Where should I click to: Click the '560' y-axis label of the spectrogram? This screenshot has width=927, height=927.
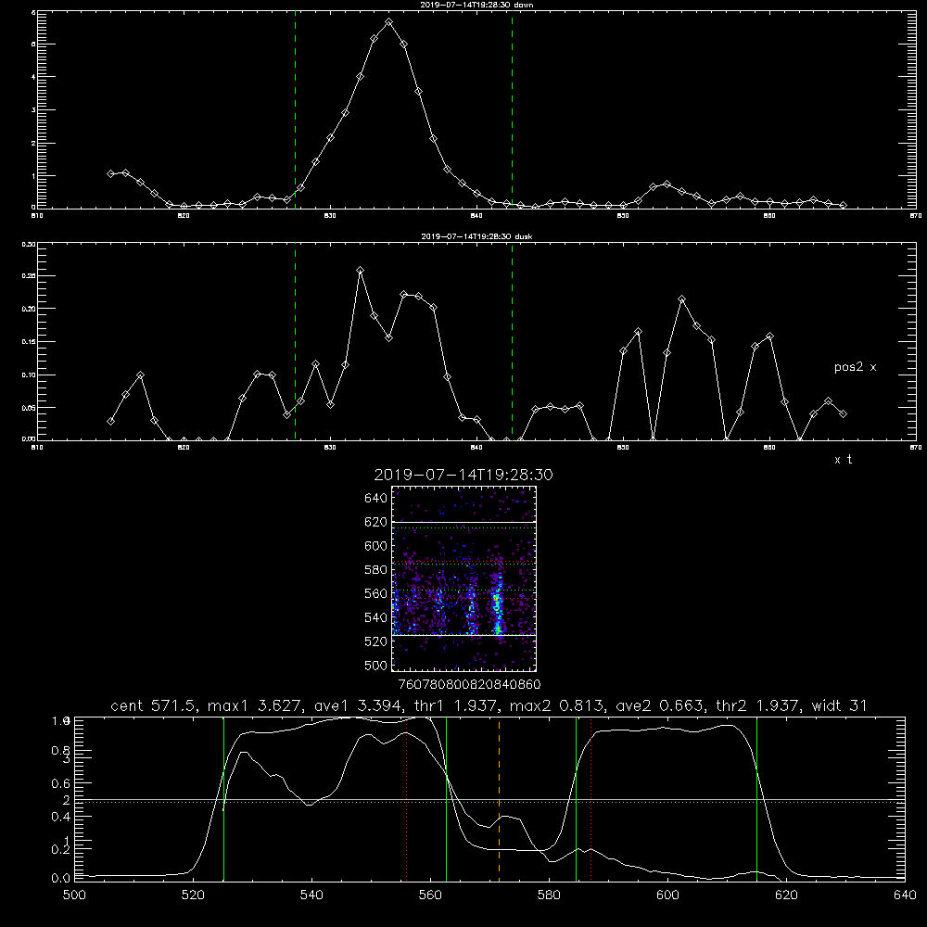point(376,593)
